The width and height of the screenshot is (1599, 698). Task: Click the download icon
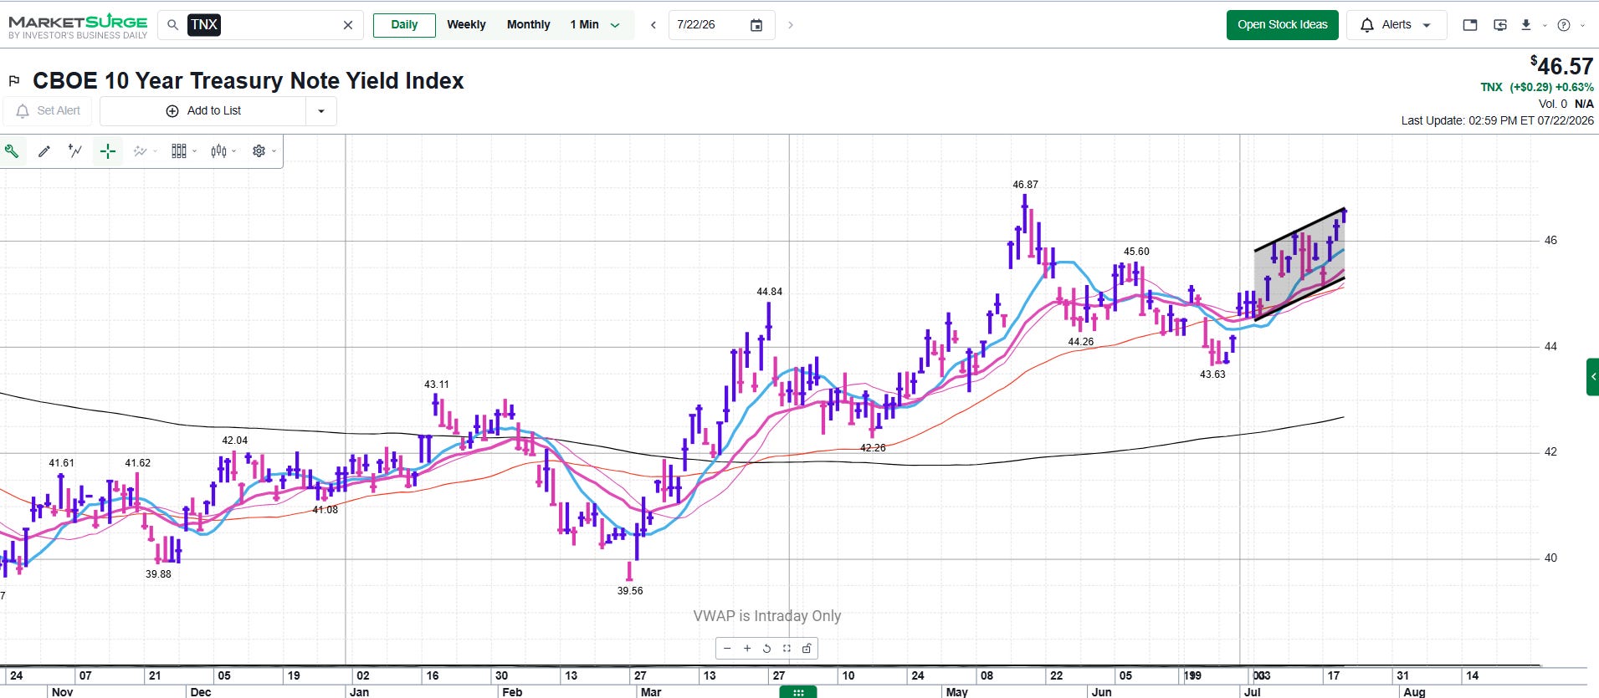(1526, 25)
